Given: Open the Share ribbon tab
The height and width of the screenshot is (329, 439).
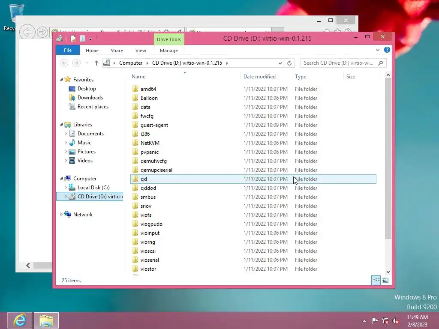Looking at the screenshot, I should click(x=117, y=51).
